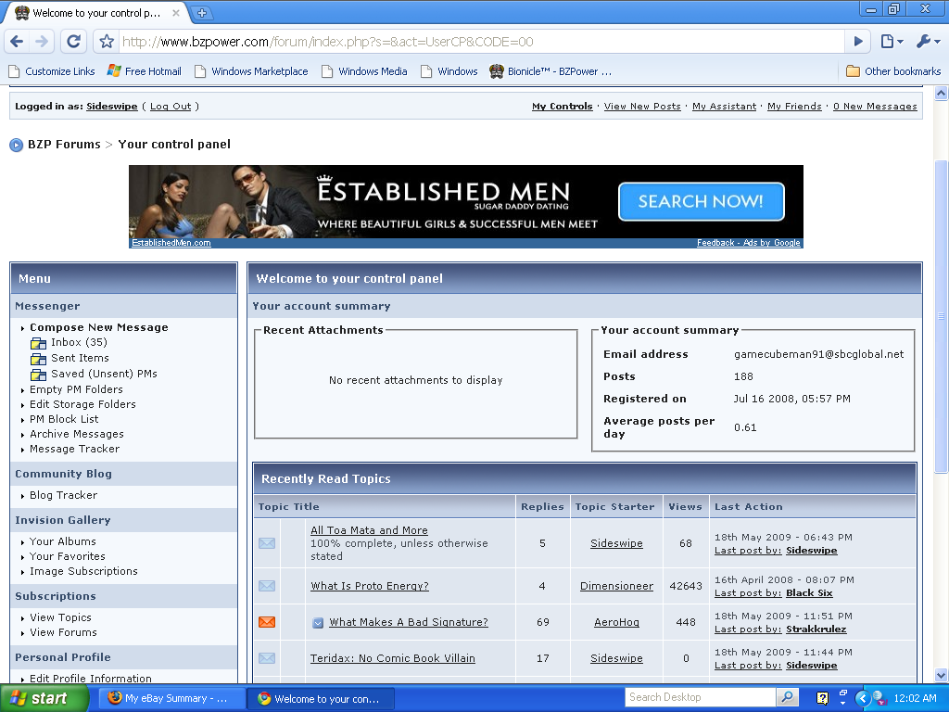Open the Teridax: No Comic Book Villain topic
Image resolution: width=949 pixels, height=712 pixels.
coord(393,659)
